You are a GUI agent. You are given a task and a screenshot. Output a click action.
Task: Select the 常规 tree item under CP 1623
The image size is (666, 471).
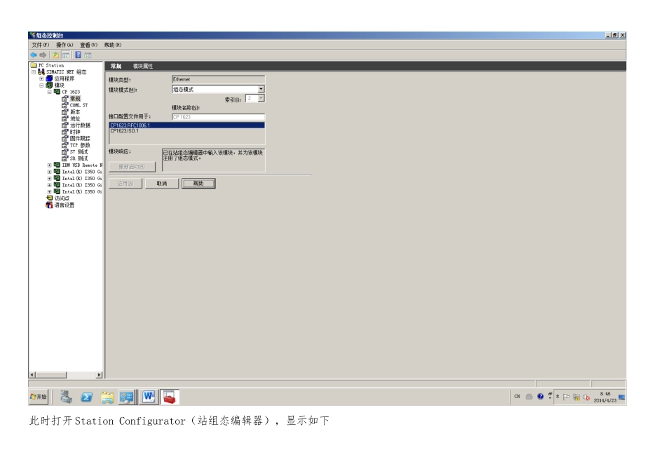pyautogui.click(x=75, y=99)
